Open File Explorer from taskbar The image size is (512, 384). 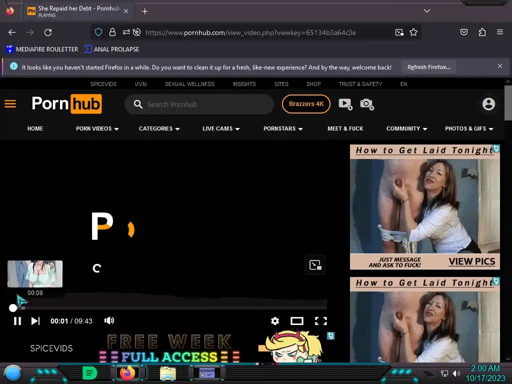(x=168, y=373)
